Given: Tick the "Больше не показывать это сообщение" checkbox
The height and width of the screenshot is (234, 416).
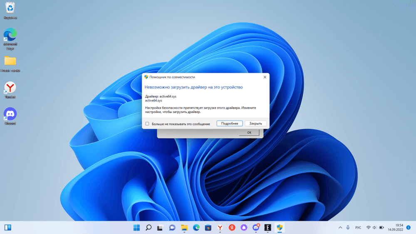Looking at the screenshot, I should [x=147, y=124].
